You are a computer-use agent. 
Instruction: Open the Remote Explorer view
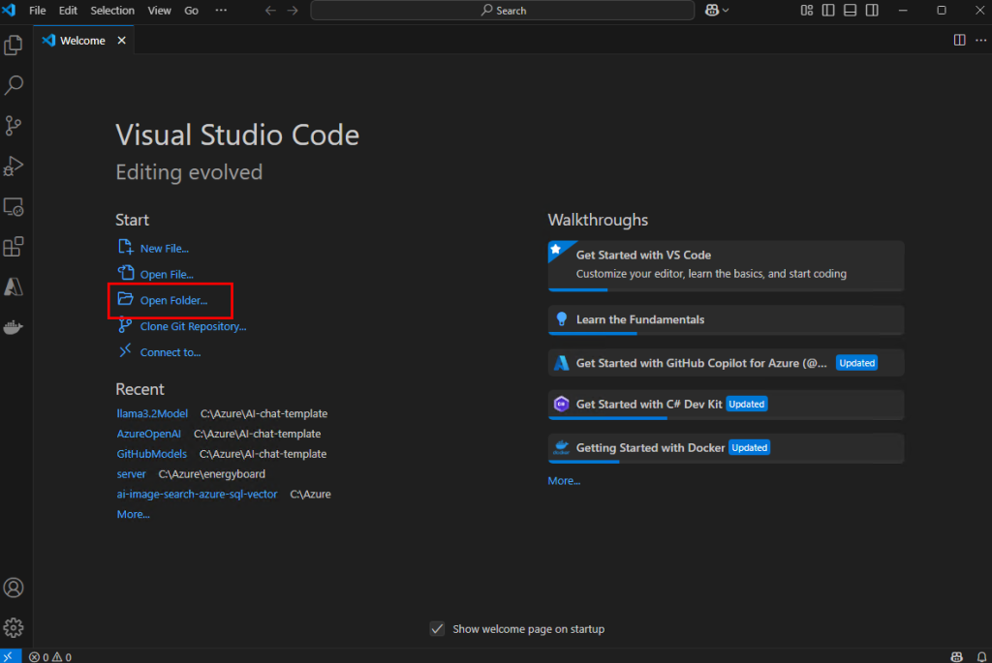[x=14, y=207]
